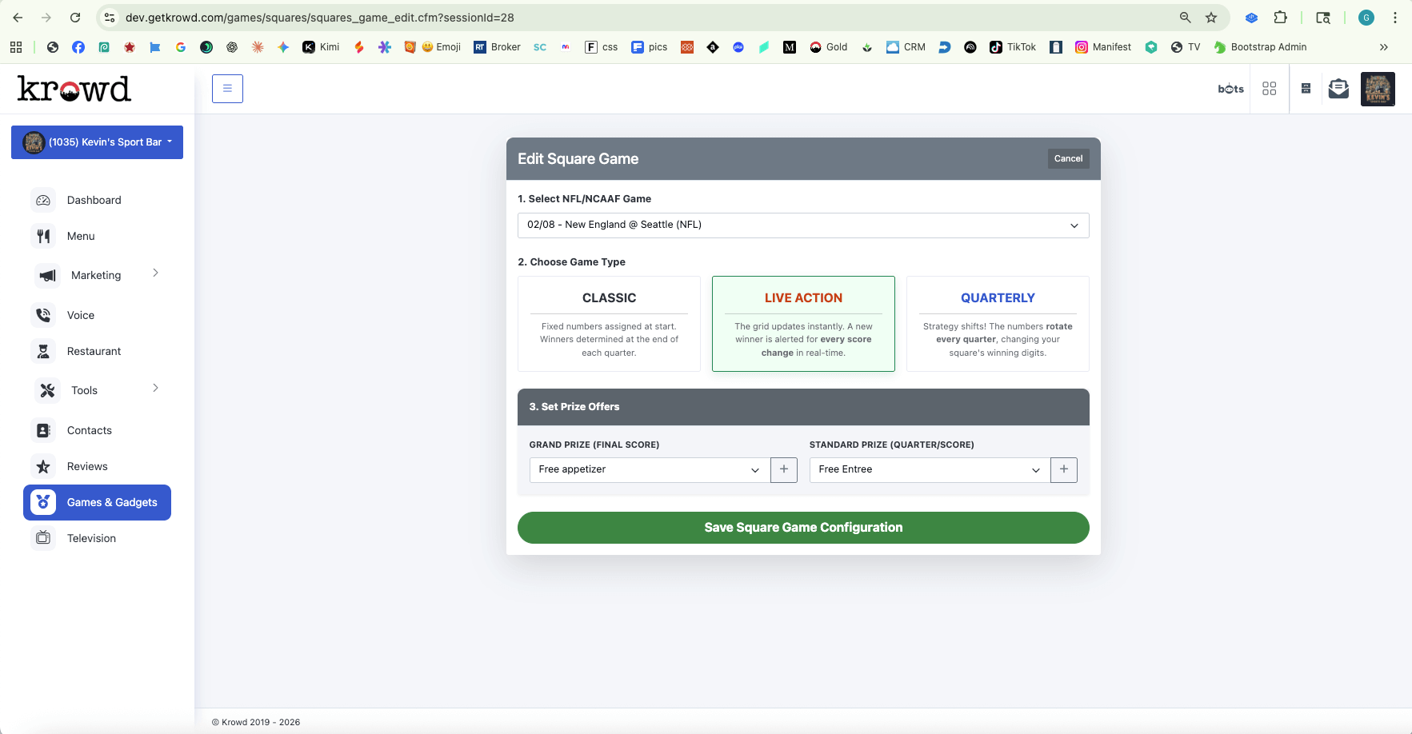The width and height of the screenshot is (1412, 734).
Task: Select the LIVE ACTION game type
Action: 803,324
